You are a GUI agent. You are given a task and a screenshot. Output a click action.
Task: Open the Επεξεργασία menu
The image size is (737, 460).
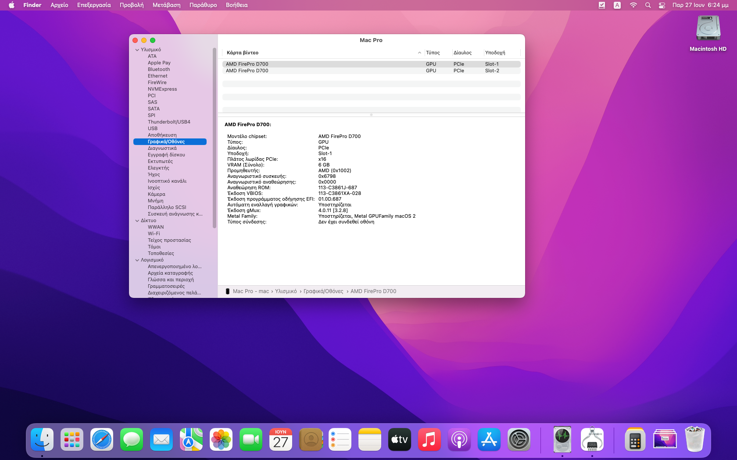point(94,5)
